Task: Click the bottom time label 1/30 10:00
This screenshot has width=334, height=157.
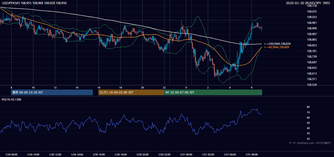Action: [33, 155]
